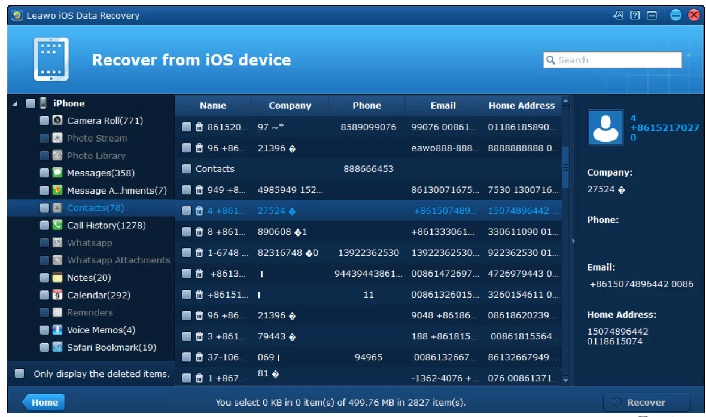The width and height of the screenshot is (706, 417).
Task: Enable the Only display the deleted items checkbox
Action: 19,373
